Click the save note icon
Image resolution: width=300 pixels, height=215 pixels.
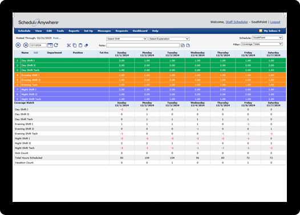[x=183, y=46]
